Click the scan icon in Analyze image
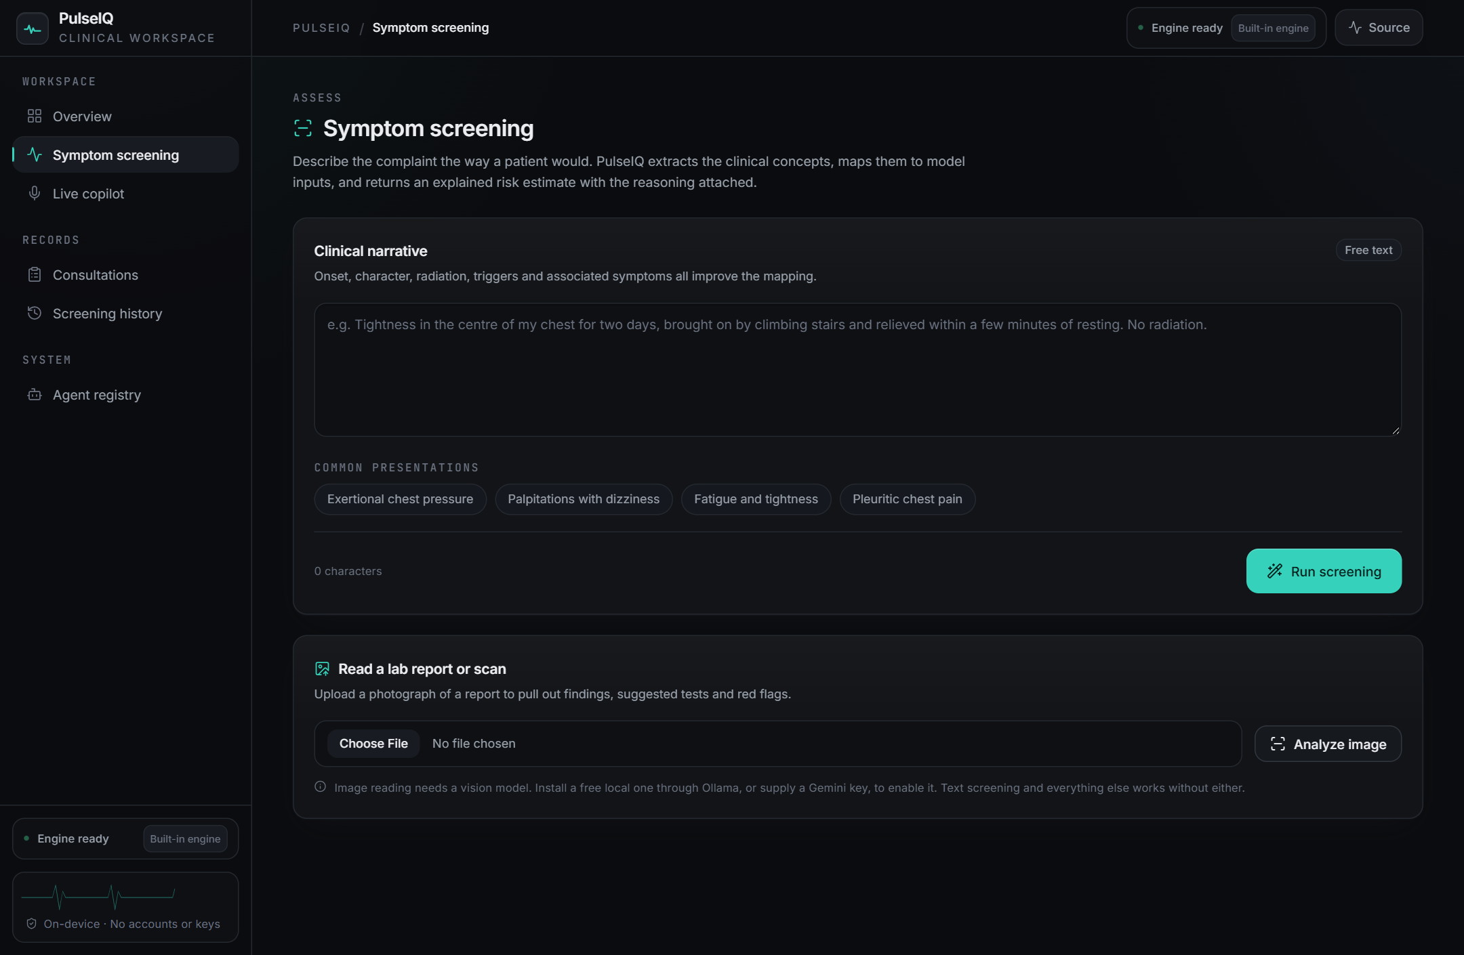The image size is (1464, 955). (x=1278, y=744)
